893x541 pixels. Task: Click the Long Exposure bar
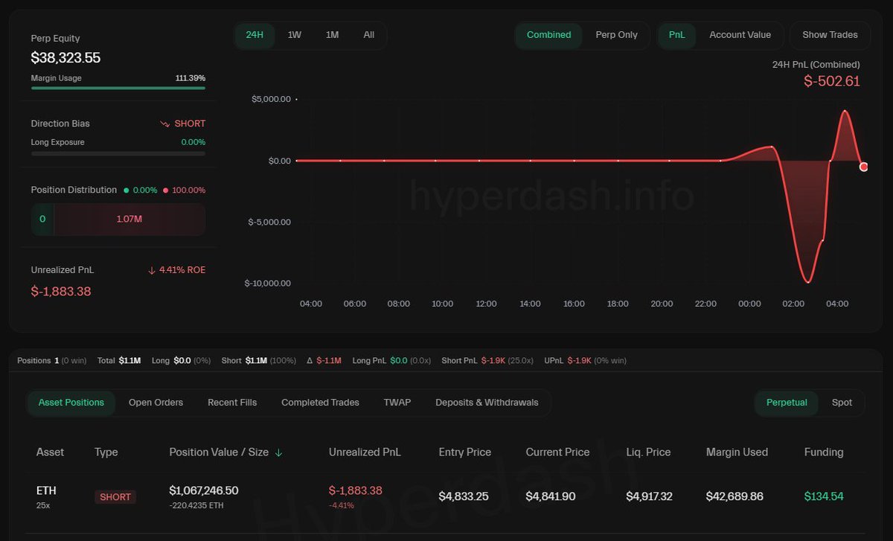point(118,153)
